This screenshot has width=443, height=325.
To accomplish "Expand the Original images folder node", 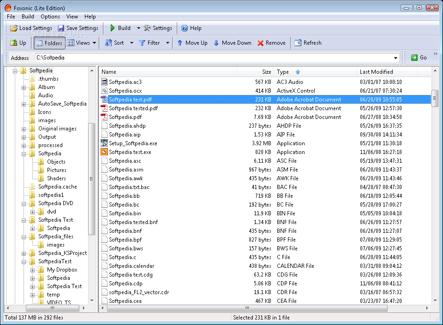I will [x=24, y=129].
